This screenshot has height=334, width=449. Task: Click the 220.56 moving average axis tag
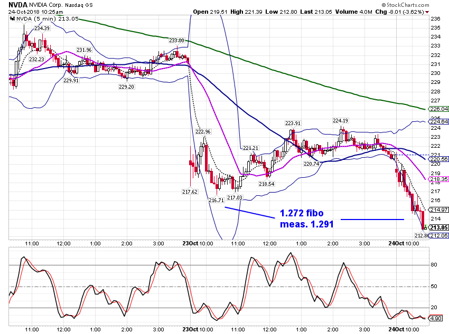click(438, 159)
